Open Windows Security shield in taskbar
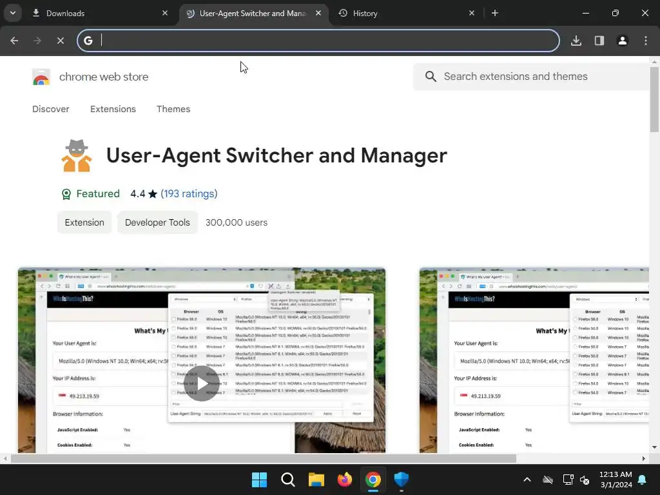 (x=401, y=480)
